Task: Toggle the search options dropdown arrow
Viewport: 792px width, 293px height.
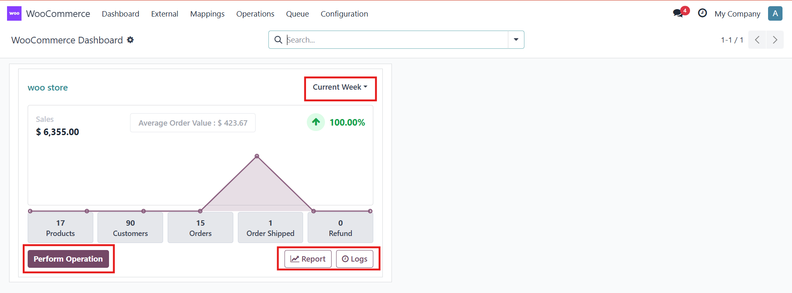Action: (x=516, y=40)
